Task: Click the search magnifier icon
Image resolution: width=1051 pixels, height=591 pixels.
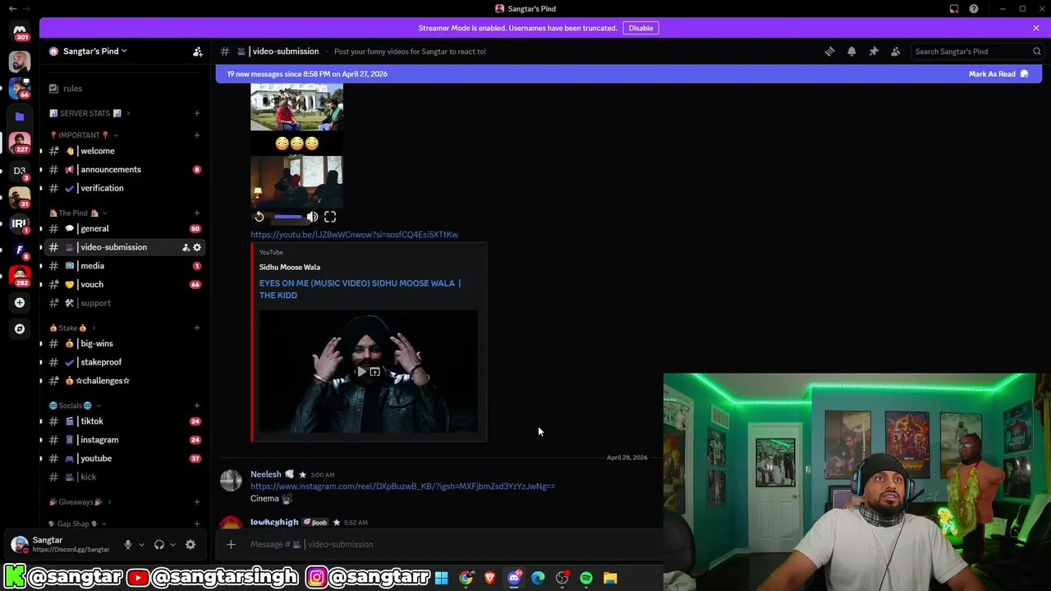Action: [1036, 51]
